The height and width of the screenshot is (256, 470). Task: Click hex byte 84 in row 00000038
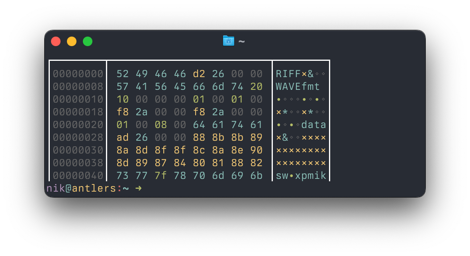point(180,163)
